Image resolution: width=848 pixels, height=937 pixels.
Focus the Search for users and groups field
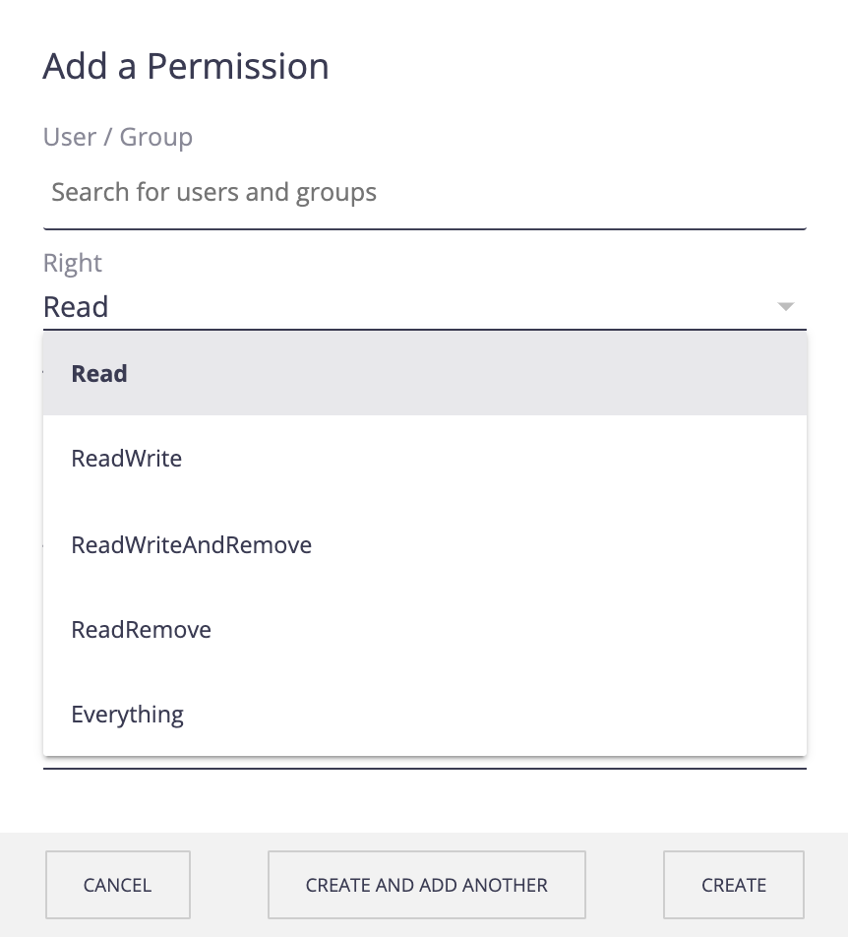[x=425, y=193]
